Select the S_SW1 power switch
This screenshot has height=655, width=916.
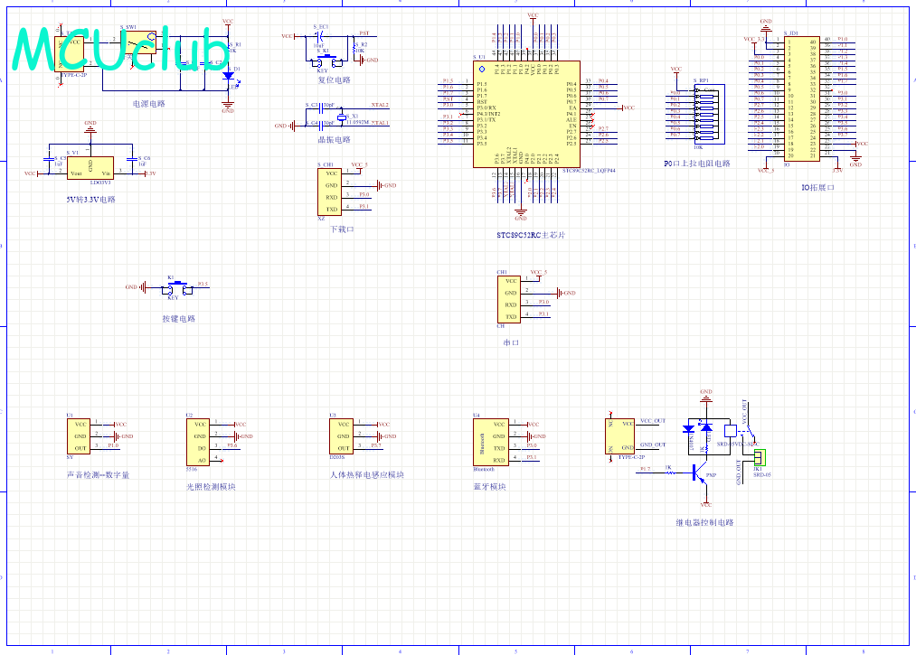pyautogui.click(x=139, y=42)
